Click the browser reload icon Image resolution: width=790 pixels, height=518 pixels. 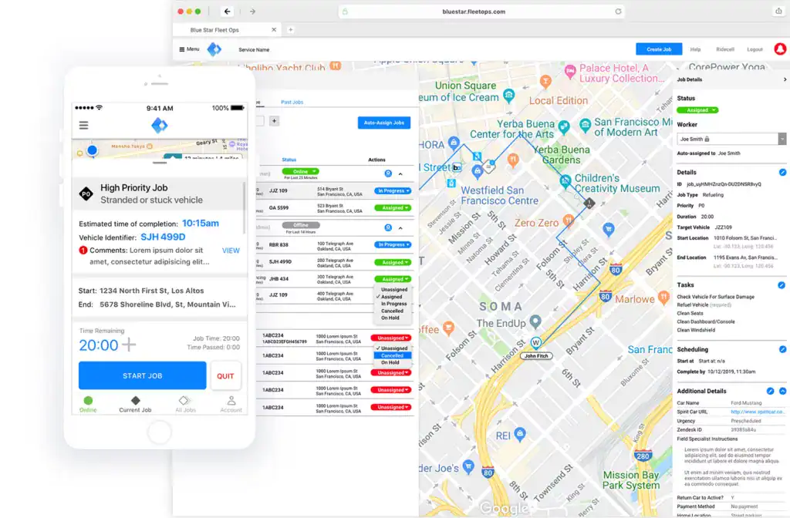[618, 12]
